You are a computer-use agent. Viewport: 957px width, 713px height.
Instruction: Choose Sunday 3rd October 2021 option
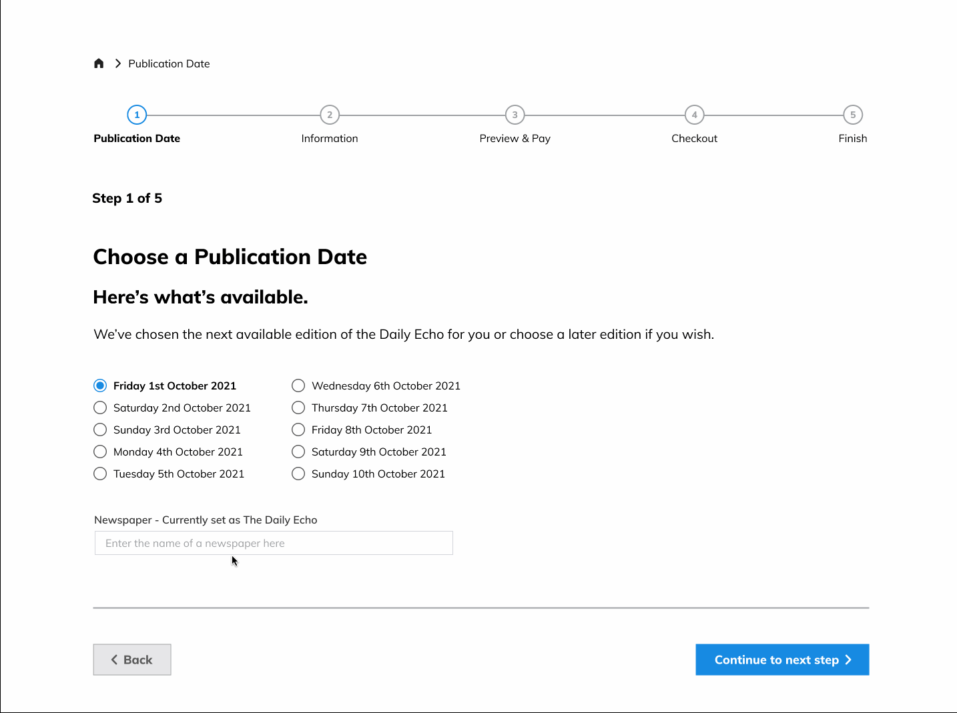coord(100,430)
